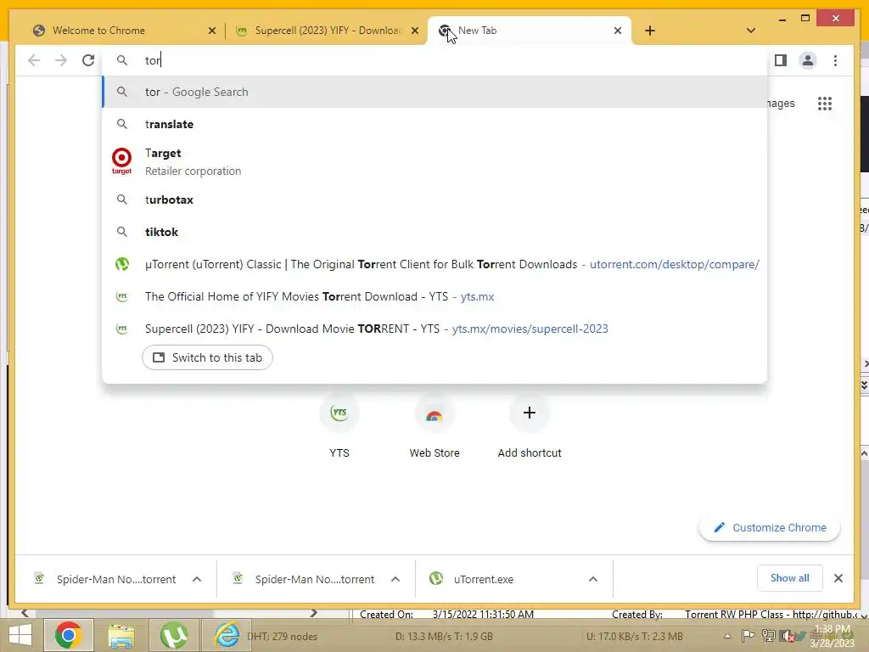Expand second Spider-Man torrent download options
Image resolution: width=869 pixels, height=652 pixels.
click(395, 579)
